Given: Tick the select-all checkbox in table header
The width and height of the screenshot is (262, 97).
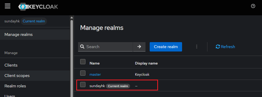Looking at the screenshot, I should [83, 62].
